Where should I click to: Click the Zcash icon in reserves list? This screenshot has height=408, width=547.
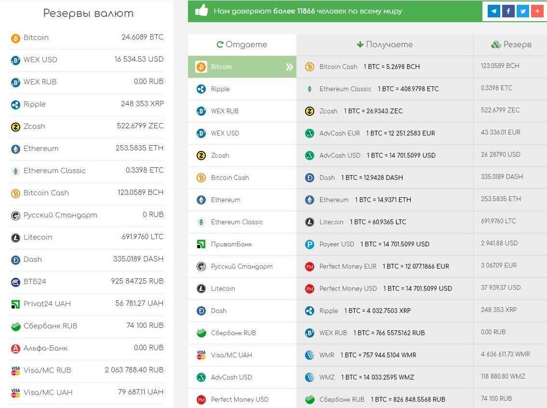(x=15, y=127)
